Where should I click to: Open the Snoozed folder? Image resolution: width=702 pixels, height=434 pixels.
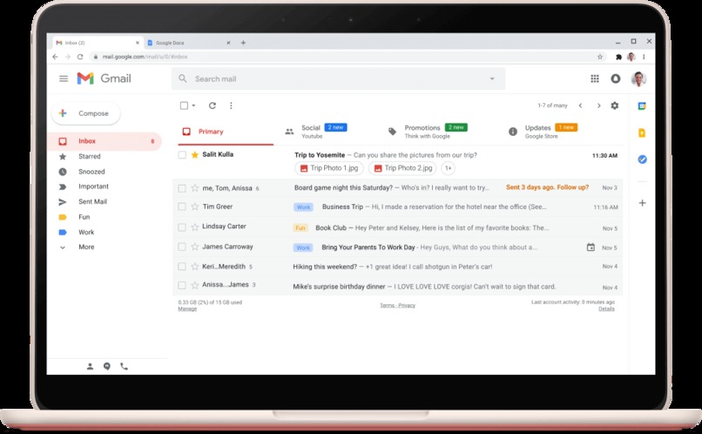(x=91, y=172)
